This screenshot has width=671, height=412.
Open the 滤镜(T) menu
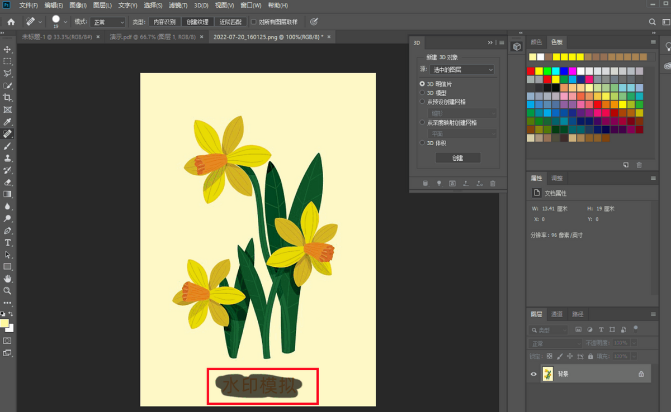(x=178, y=6)
